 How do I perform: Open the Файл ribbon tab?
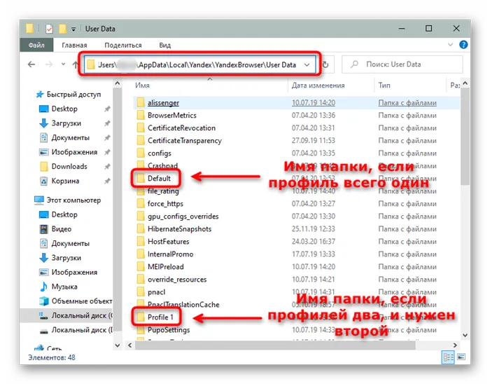tap(36, 45)
